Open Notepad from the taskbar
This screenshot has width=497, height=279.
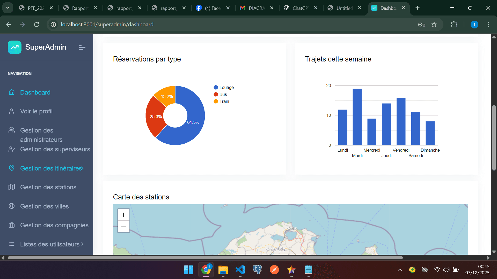click(308, 270)
